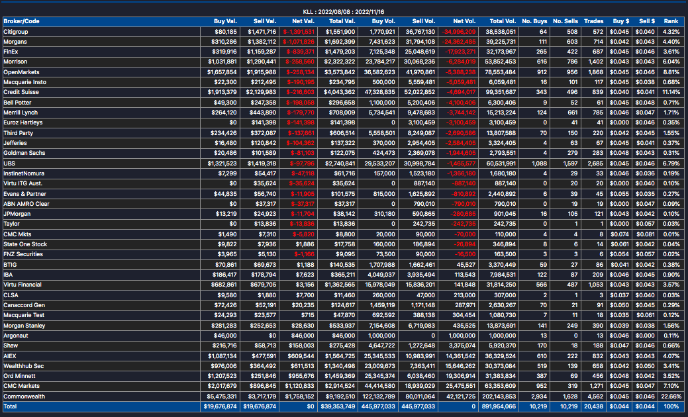Viewport: 688px width, 417px height.
Task: Select the KLL date range title
Action: [x=344, y=12]
